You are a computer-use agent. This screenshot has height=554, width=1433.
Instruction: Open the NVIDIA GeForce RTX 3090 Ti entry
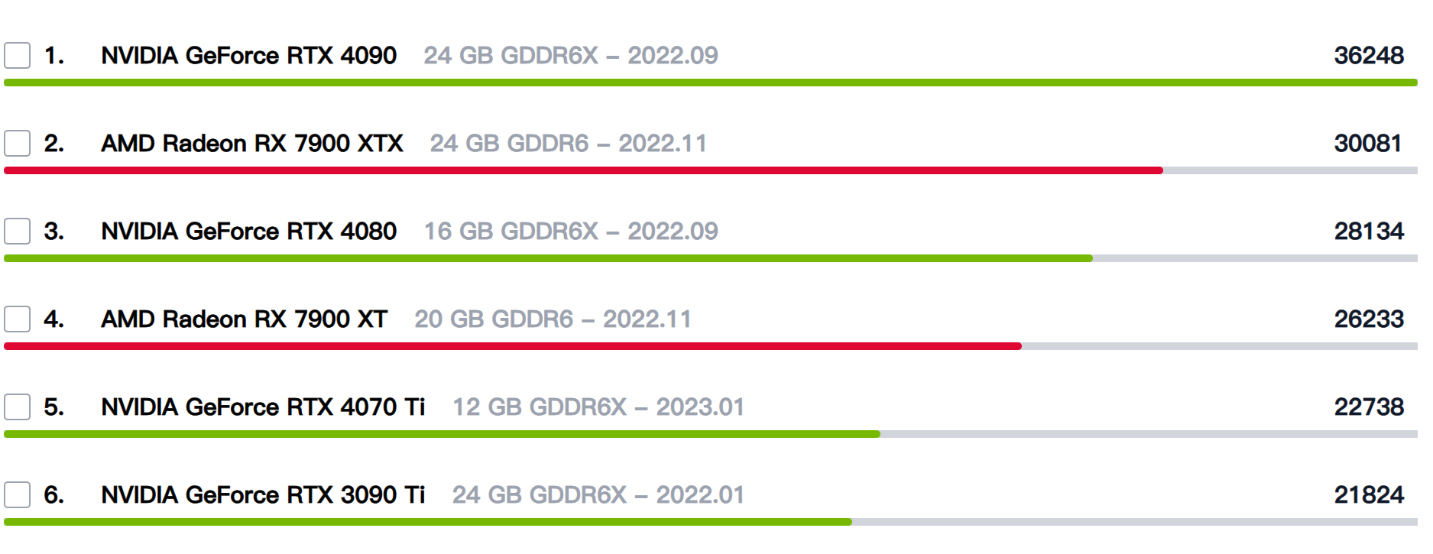[x=264, y=495]
